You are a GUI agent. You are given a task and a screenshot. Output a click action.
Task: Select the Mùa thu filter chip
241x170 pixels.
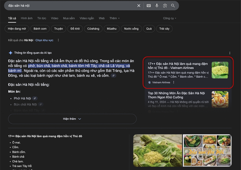[112, 29]
